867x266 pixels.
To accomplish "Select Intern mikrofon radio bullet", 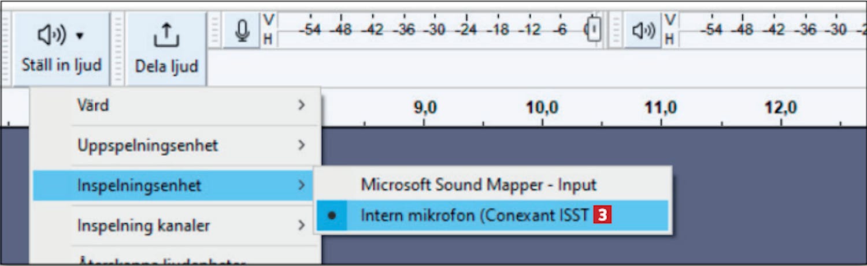I will point(332,215).
